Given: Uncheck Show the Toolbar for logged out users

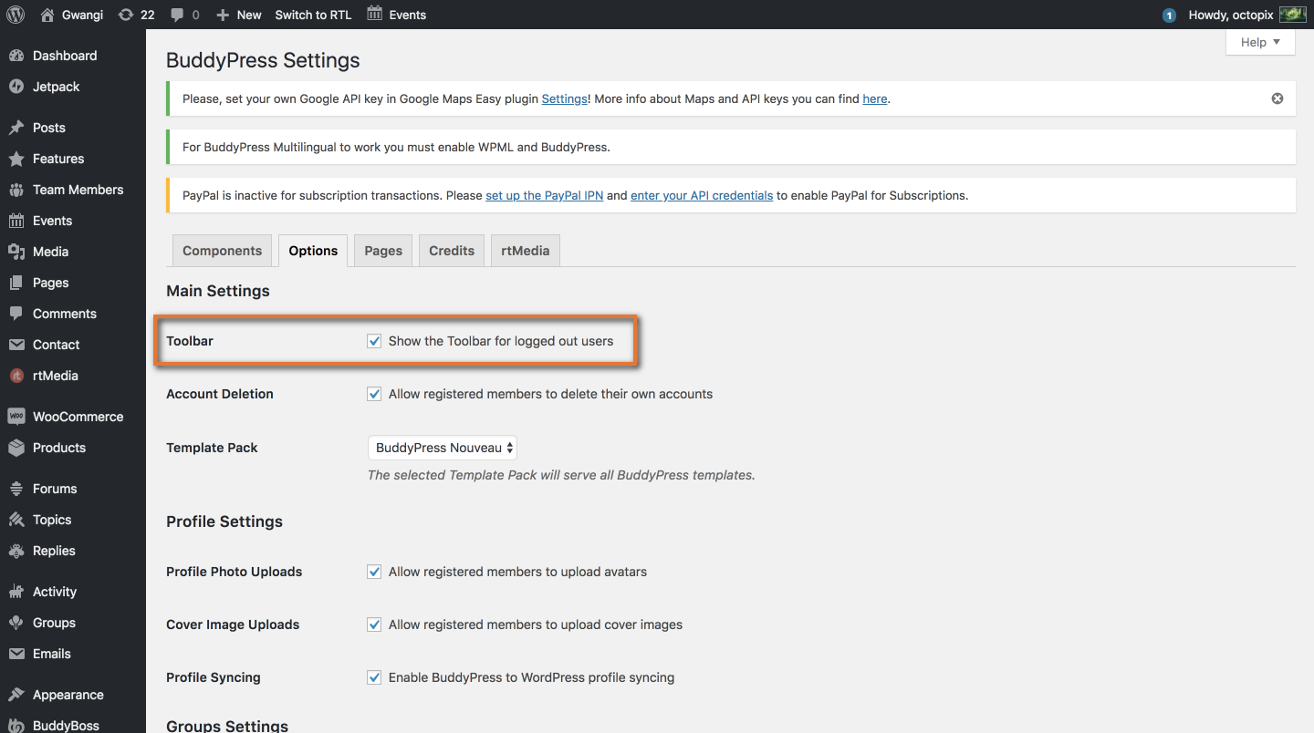Looking at the screenshot, I should click(x=374, y=341).
